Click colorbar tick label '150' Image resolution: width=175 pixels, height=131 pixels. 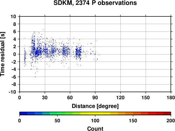pos(133,121)
